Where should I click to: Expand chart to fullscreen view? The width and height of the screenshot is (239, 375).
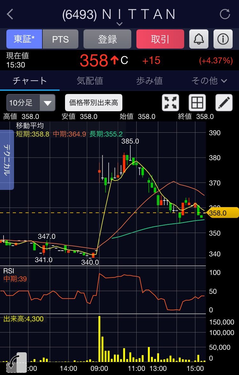coord(170,103)
